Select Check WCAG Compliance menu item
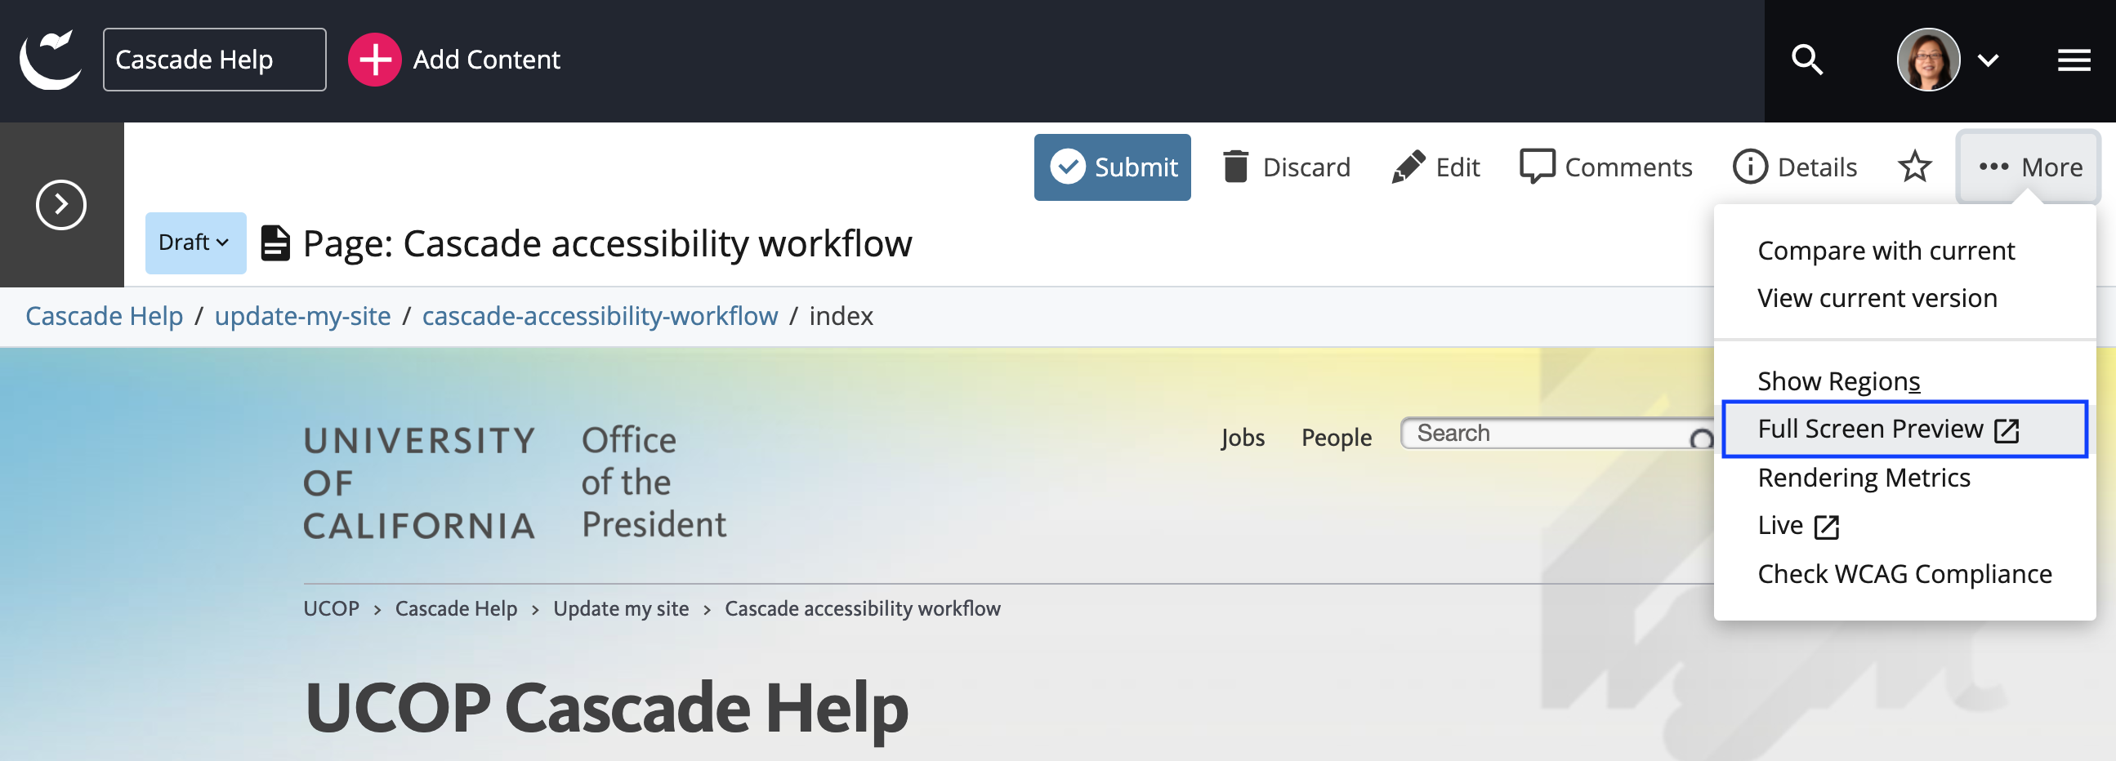This screenshot has height=761, width=2116. 1904,575
